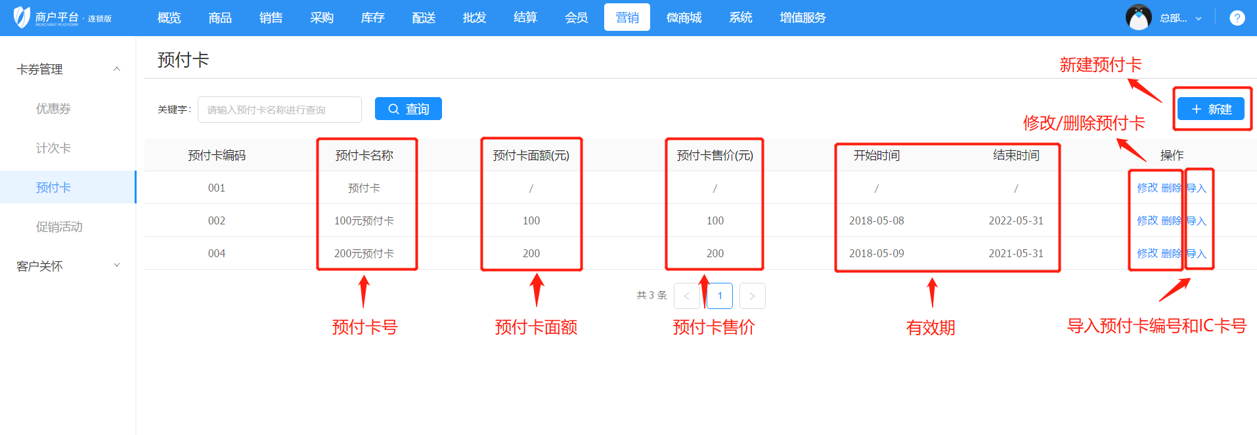Go to next page arrow

[x=752, y=296]
